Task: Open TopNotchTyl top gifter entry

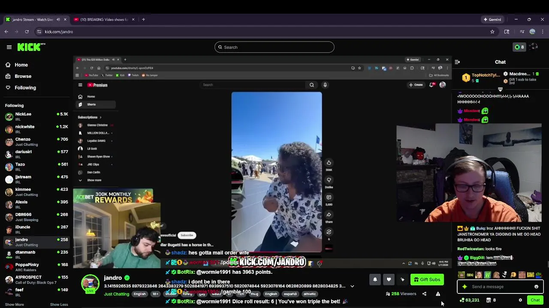Action: pos(481,77)
